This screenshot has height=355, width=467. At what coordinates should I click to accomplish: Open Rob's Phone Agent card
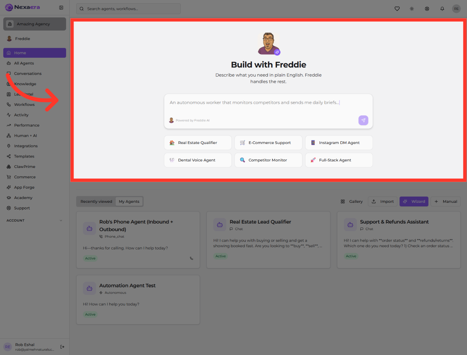(x=138, y=240)
